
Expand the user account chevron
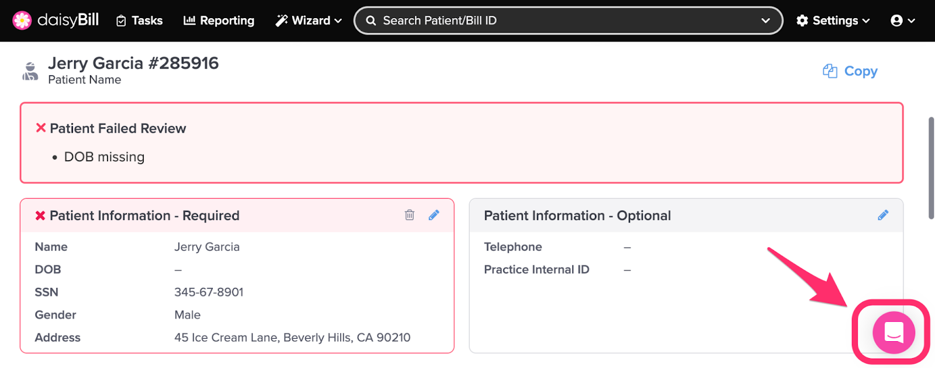pos(911,21)
